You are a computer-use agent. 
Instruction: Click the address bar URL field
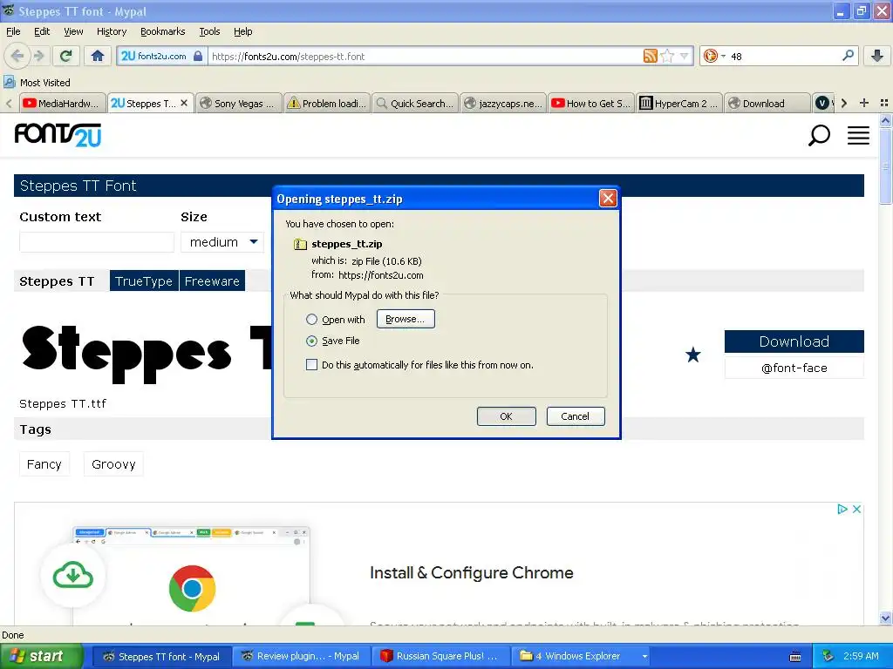pos(425,56)
